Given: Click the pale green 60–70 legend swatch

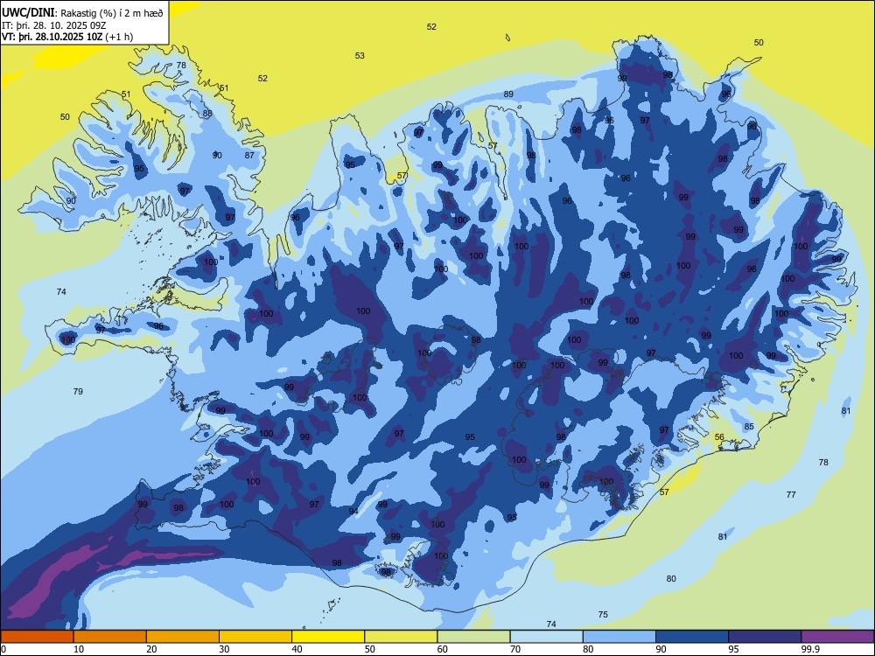Looking at the screenshot, I should [x=473, y=637].
